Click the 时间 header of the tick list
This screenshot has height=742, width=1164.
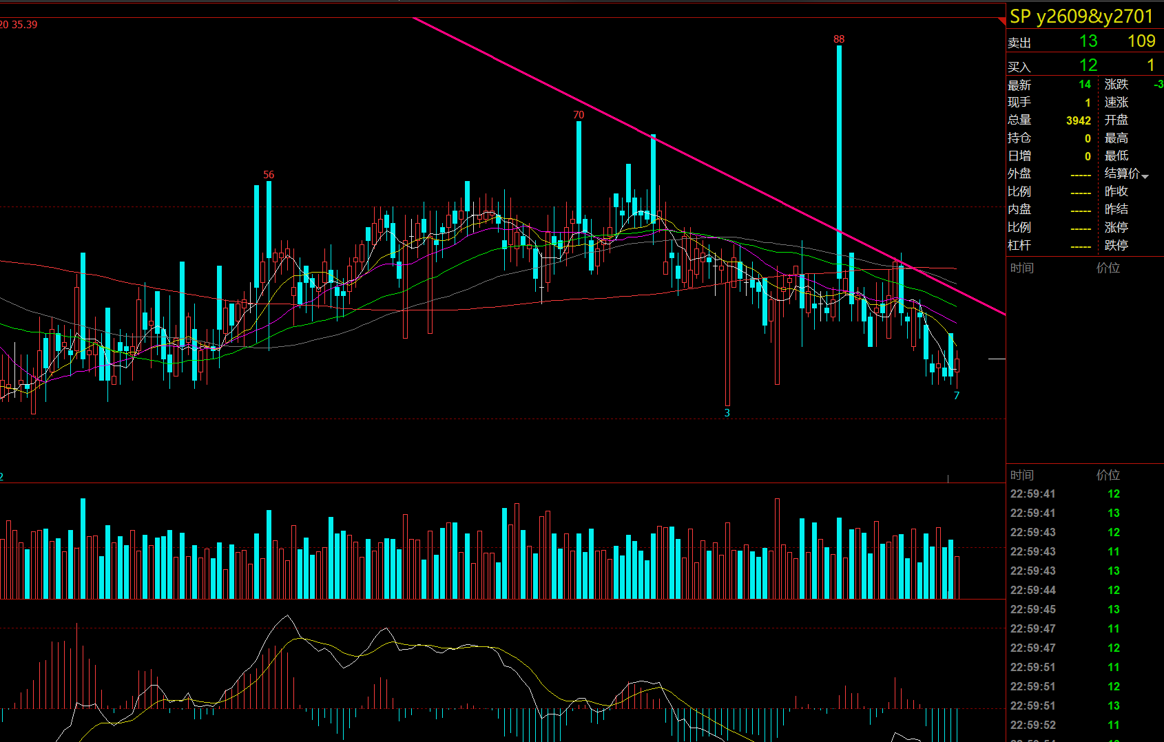[x=1022, y=475]
